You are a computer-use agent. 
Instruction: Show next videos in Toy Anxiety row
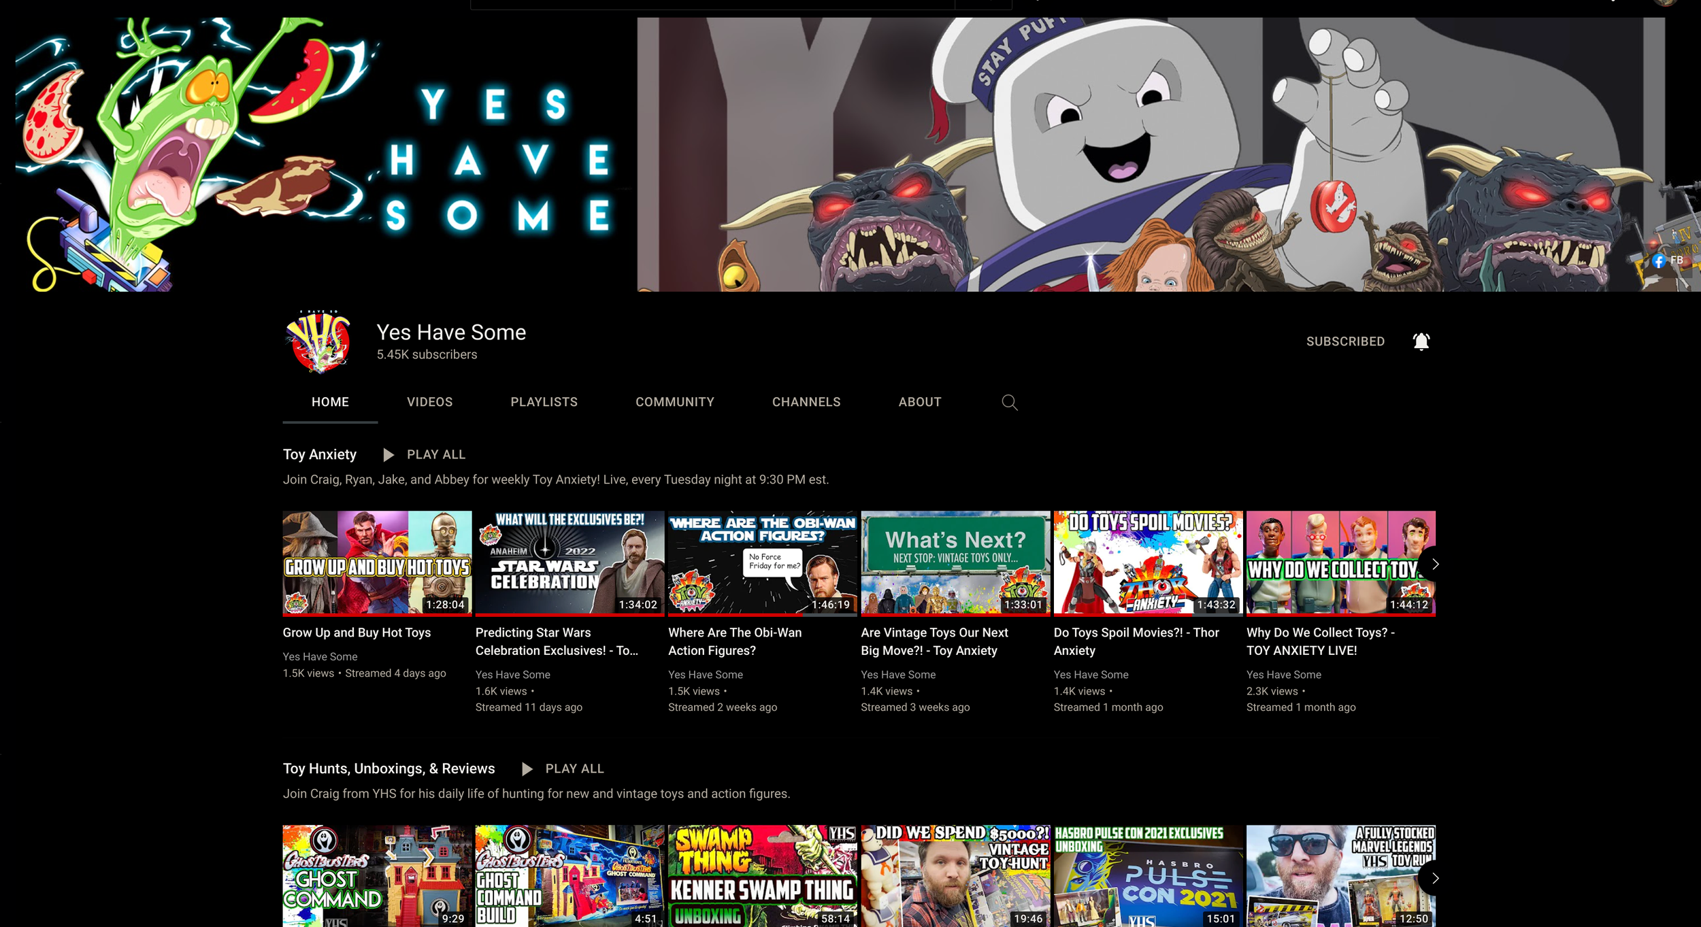[1434, 564]
